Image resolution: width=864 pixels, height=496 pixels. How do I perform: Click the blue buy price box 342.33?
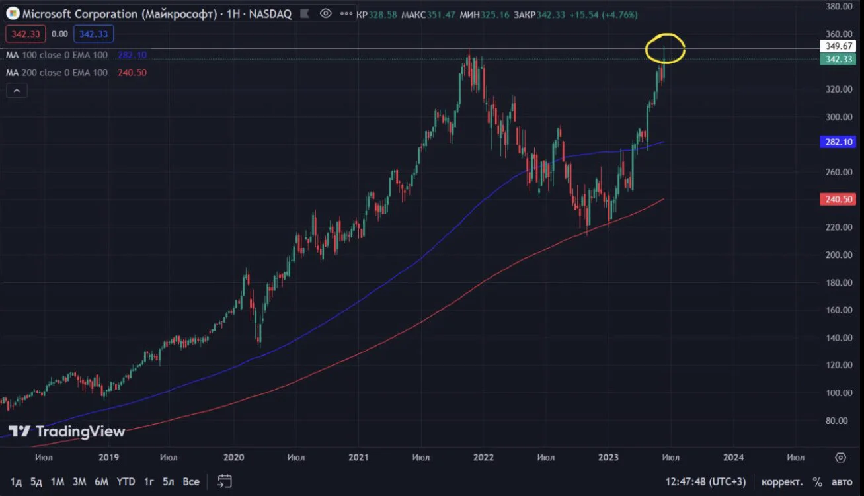point(93,34)
